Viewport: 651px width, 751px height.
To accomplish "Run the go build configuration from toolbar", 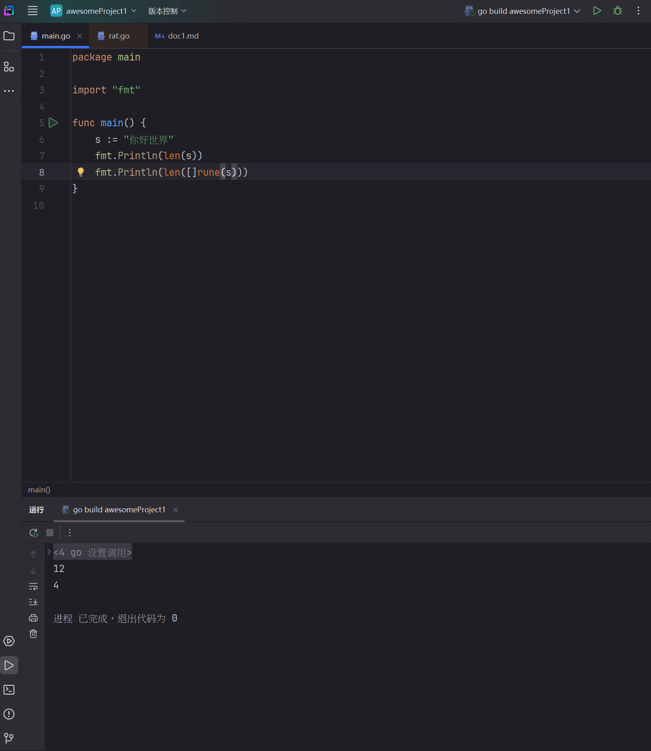I will [597, 11].
